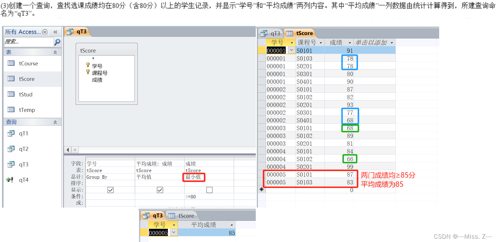The height and width of the screenshot is (242, 497).
Task: Enable Show checkbox for 成绩 column
Action: click(x=209, y=190)
